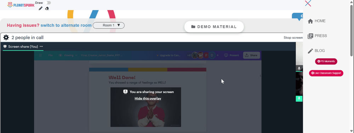This screenshot has height=133, width=354.
Task: Open the Demo Material folder button
Action: pyautogui.click(x=214, y=27)
